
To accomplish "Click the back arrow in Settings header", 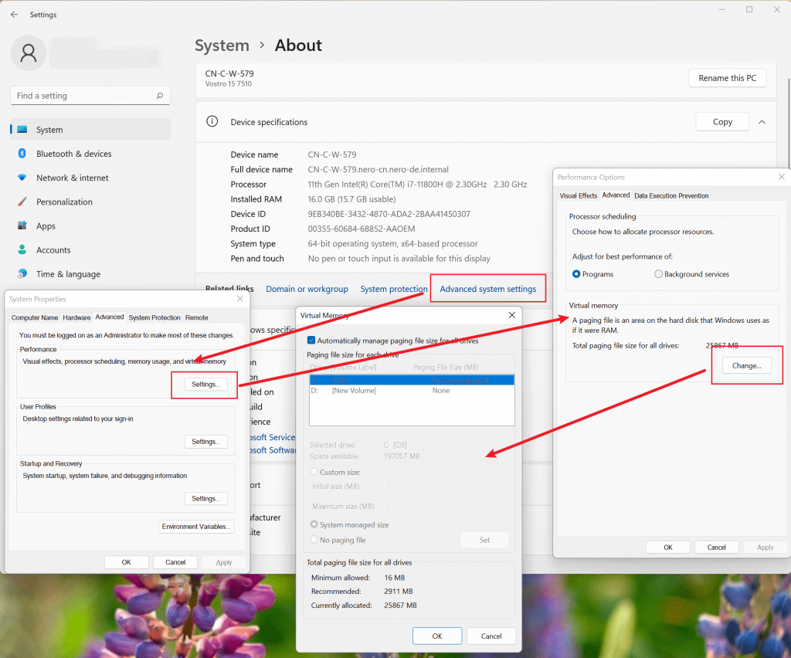I will pyautogui.click(x=14, y=15).
